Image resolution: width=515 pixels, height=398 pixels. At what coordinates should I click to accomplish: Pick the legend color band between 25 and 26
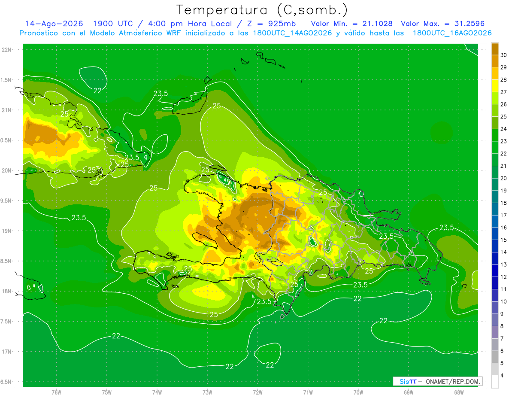tap(495, 110)
